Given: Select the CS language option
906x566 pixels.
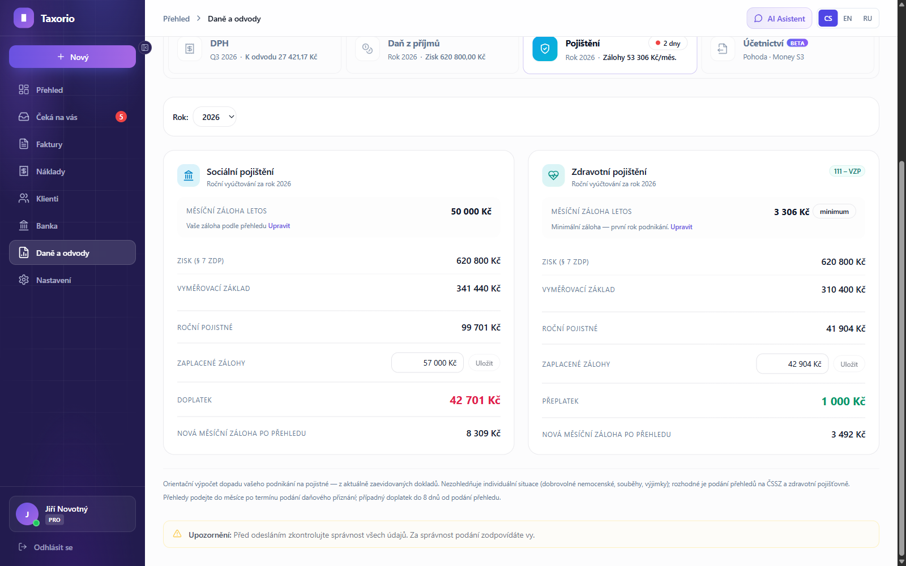Looking at the screenshot, I should coord(828,18).
